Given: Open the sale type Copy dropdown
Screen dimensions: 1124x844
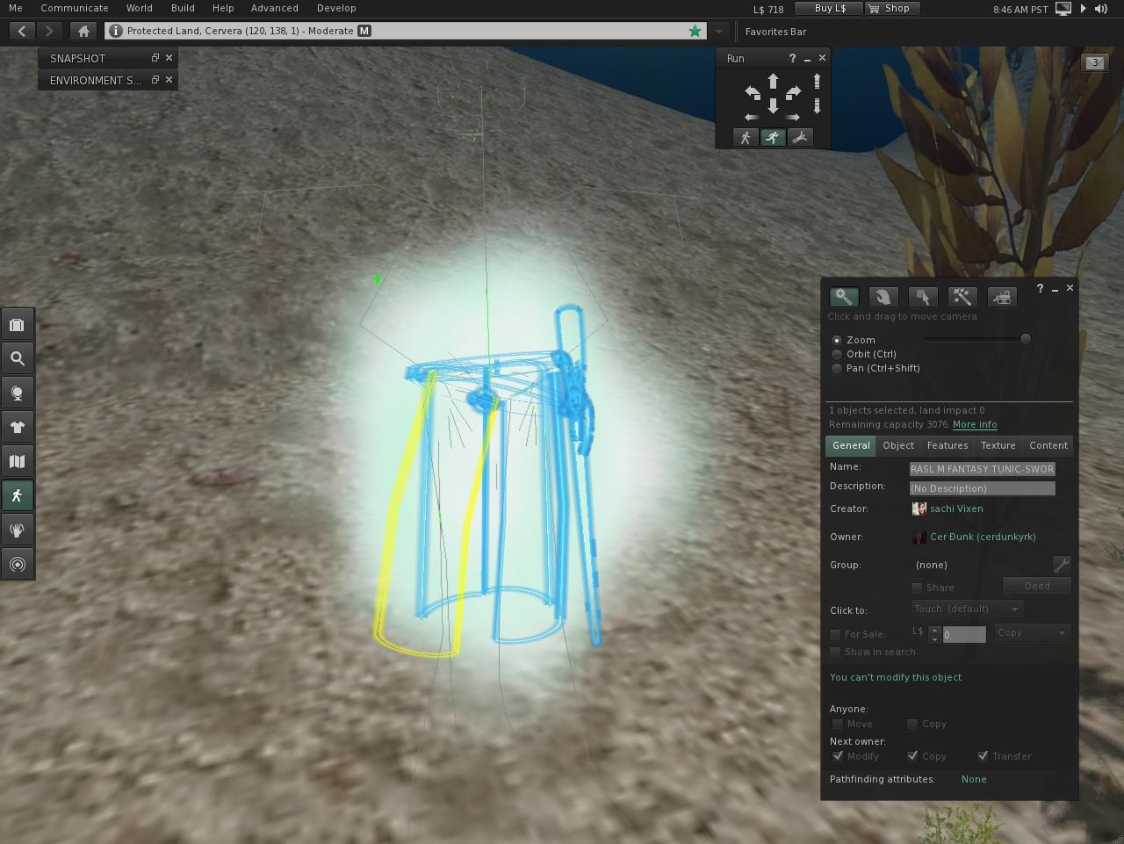Looking at the screenshot, I should 1032,633.
